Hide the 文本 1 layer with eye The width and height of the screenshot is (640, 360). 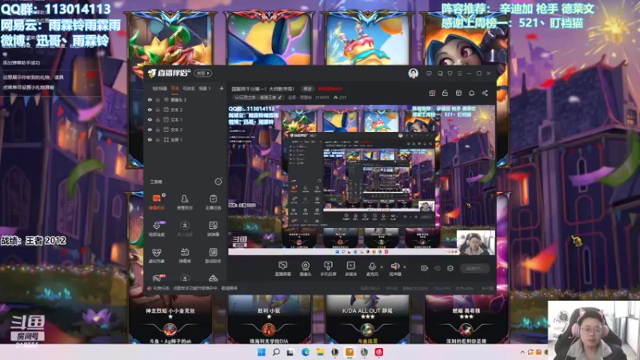coord(150,119)
